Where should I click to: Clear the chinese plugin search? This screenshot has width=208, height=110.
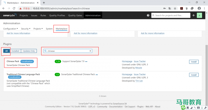click(90, 51)
